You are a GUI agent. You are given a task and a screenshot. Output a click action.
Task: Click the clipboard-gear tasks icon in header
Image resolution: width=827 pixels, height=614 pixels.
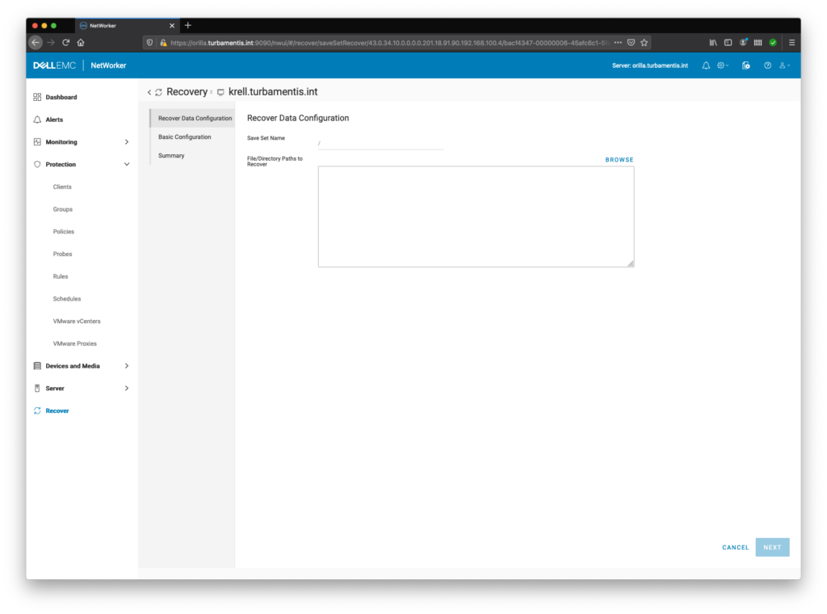coord(745,65)
